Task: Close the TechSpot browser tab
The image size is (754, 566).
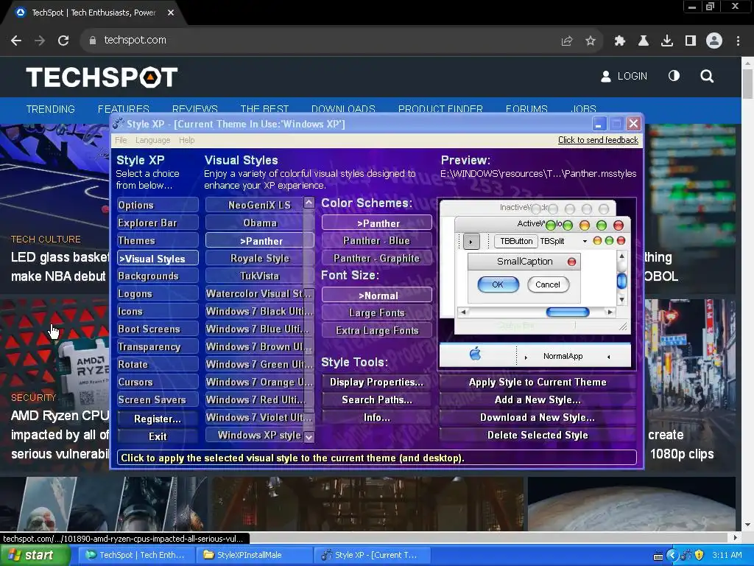Action: click(x=171, y=13)
